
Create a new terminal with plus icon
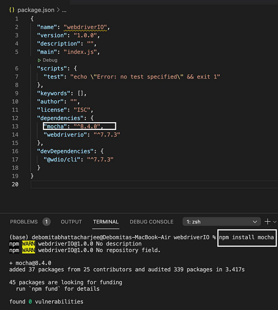coord(267,222)
